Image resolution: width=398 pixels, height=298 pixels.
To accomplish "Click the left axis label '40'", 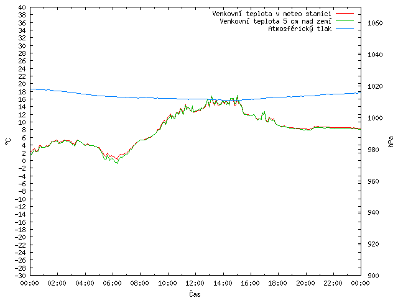I will pyautogui.click(x=22, y=7).
